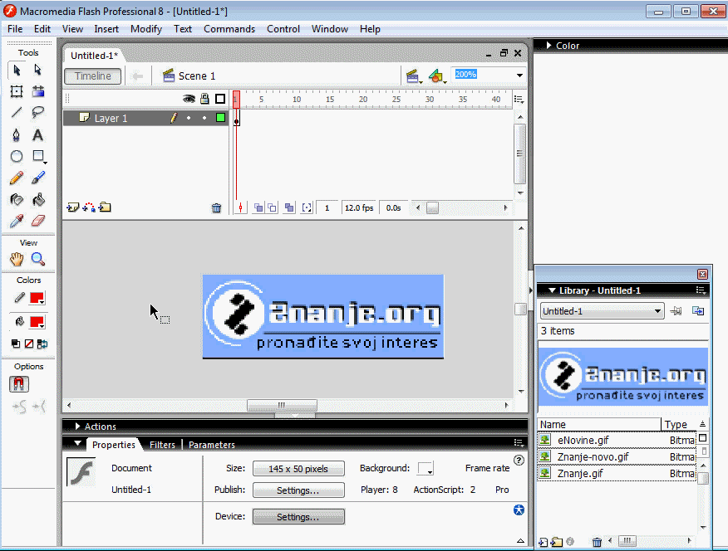Select the Line tool
This screenshot has height=551, width=728.
click(17, 113)
